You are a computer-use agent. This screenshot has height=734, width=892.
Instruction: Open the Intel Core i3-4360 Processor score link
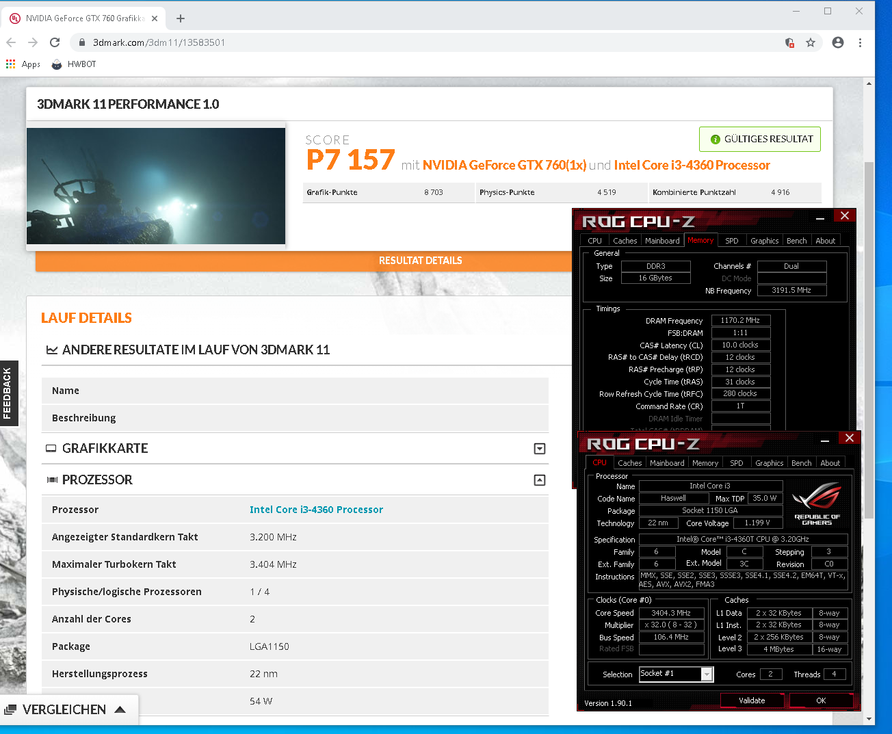click(692, 165)
